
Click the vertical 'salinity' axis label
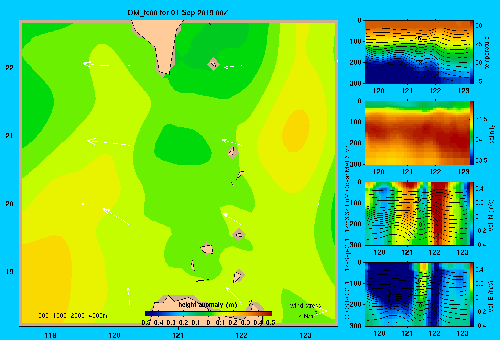492,134
